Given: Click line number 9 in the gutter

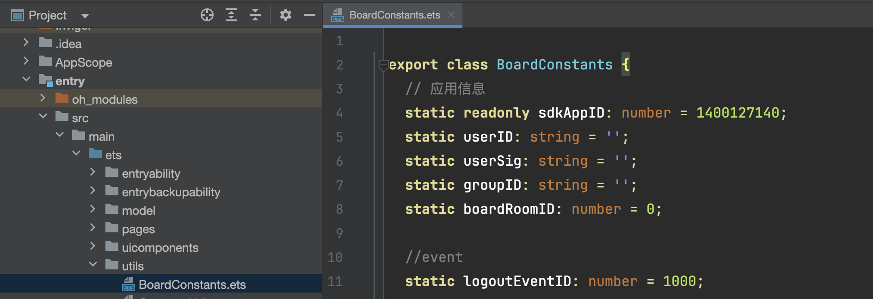Looking at the screenshot, I should 339,233.
